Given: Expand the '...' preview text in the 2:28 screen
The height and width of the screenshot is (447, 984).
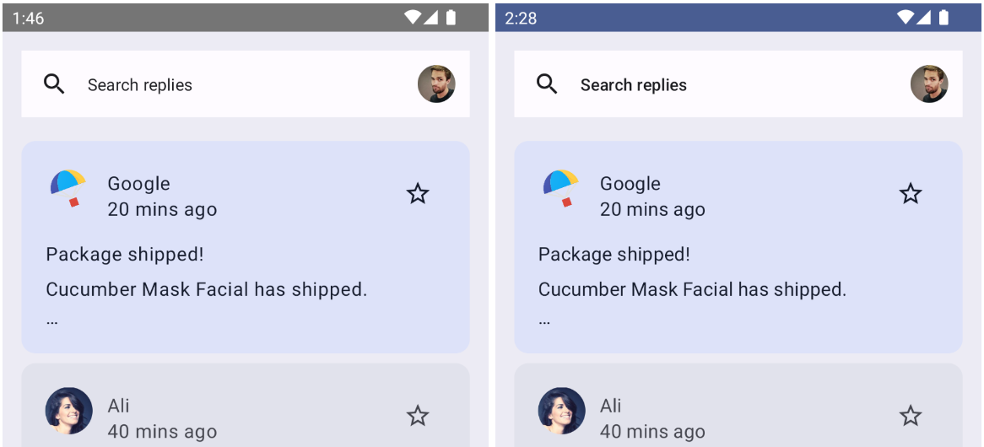Looking at the screenshot, I should click(x=545, y=321).
